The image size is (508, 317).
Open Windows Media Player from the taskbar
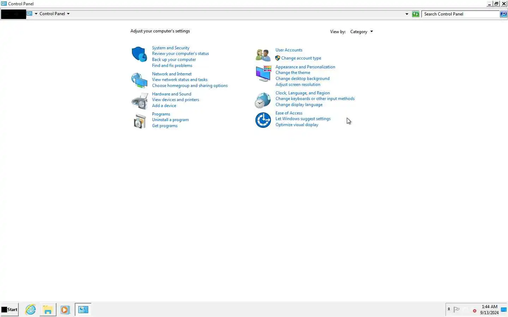point(65,310)
